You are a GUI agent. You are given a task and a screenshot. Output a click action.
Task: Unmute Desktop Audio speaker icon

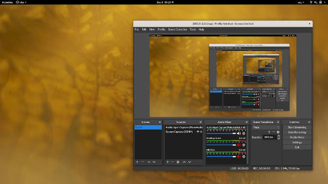239,145
